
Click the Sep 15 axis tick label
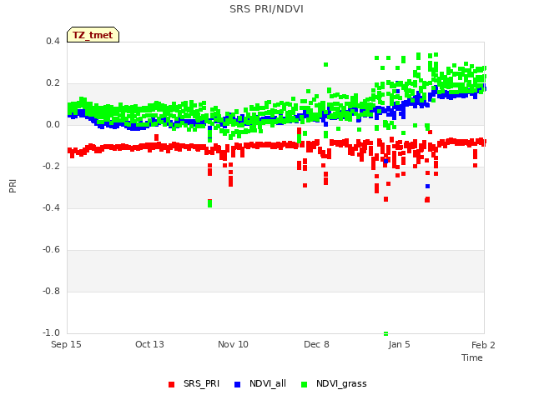[66, 344]
